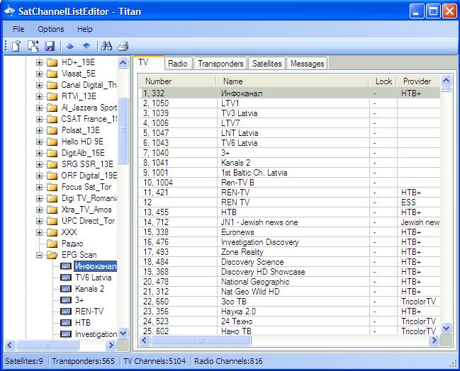This screenshot has height=371, width=460.
Task: Click the TV icon beside Kanals 2
Action: 65,289
